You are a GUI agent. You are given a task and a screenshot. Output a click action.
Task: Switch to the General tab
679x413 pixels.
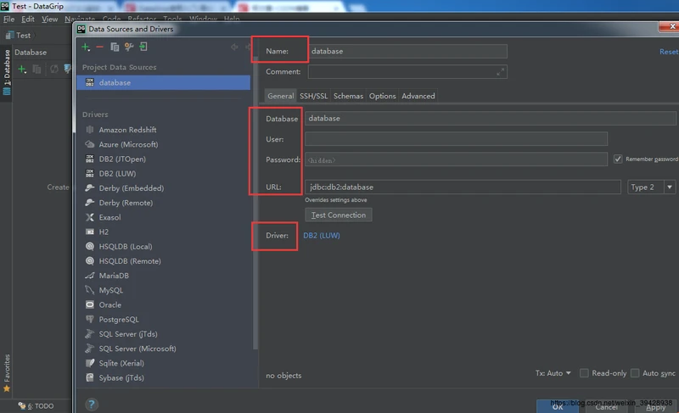tap(281, 96)
